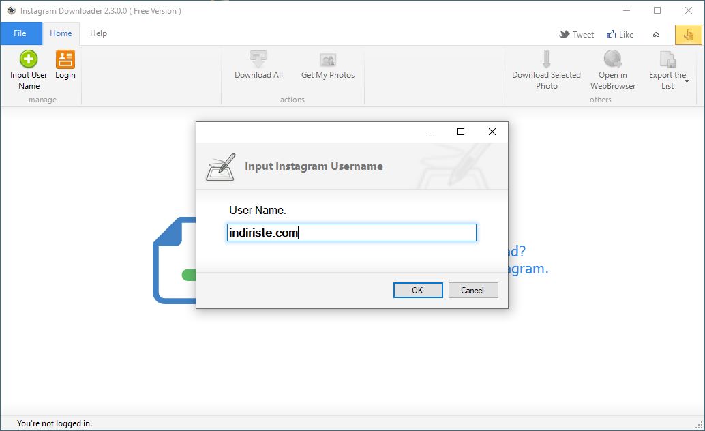
Task: Click the pen-and-tablet dialog header icon
Action: point(221,167)
